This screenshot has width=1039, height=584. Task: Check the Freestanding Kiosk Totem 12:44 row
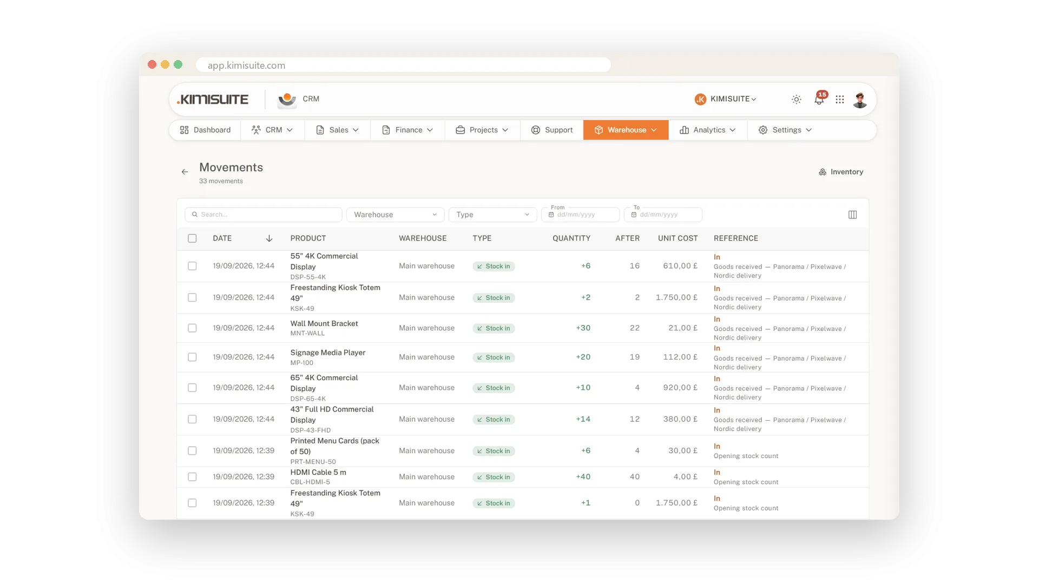coord(192,297)
